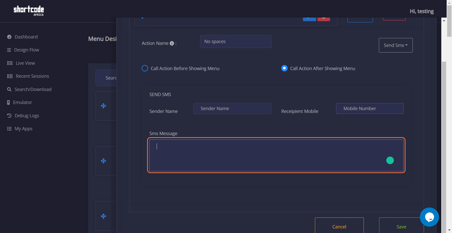Click the Debug Logs history icon
The height and width of the screenshot is (233, 452).
[x=9, y=116]
